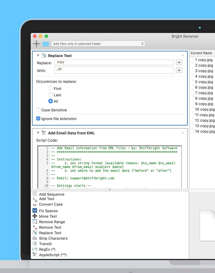Click the Translit icon
Image resolution: width=215 pixels, height=273 pixels.
click(35, 243)
